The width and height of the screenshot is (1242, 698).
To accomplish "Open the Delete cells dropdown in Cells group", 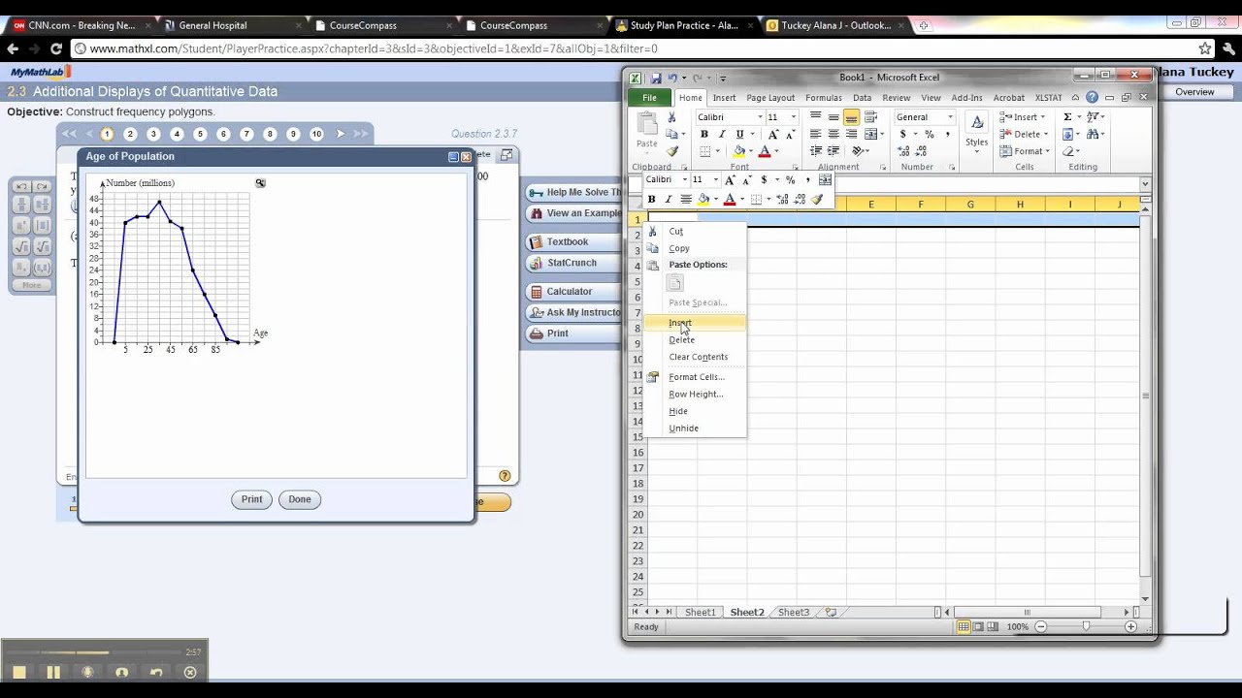I will pos(1045,134).
